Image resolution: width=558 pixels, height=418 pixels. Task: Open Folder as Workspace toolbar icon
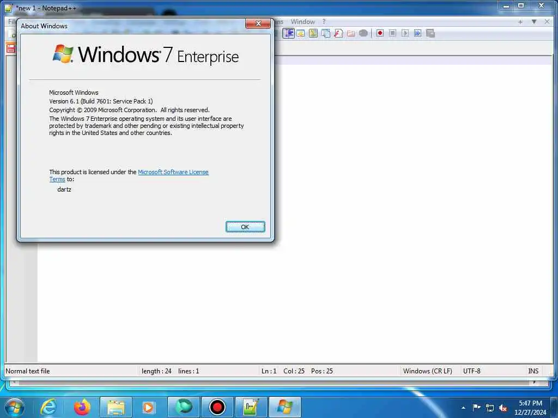pos(351,33)
